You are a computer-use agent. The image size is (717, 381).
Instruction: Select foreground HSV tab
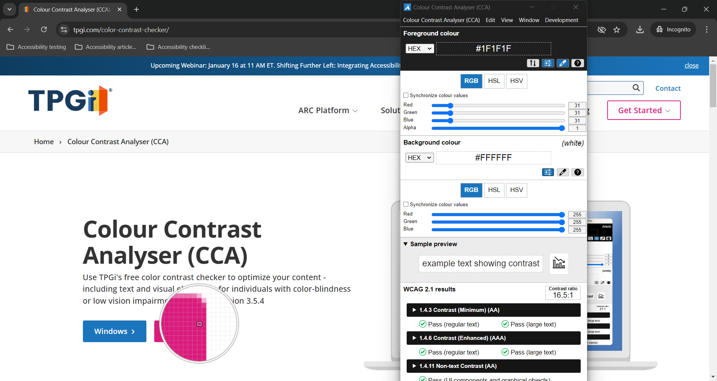pos(516,81)
